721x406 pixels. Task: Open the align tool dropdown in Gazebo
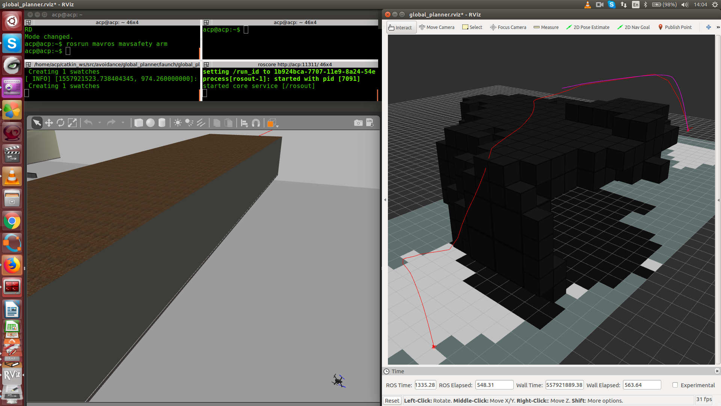click(x=244, y=123)
